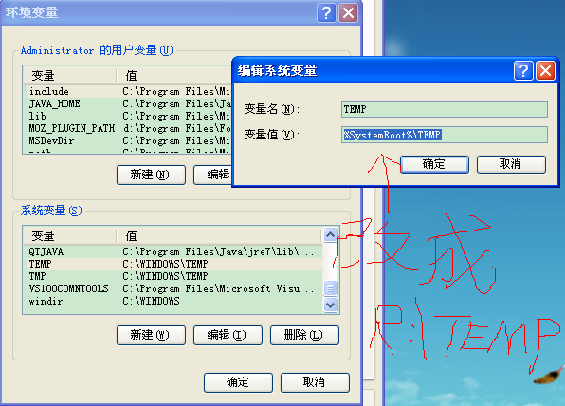Click 变量 column header in user variables list

[70, 76]
